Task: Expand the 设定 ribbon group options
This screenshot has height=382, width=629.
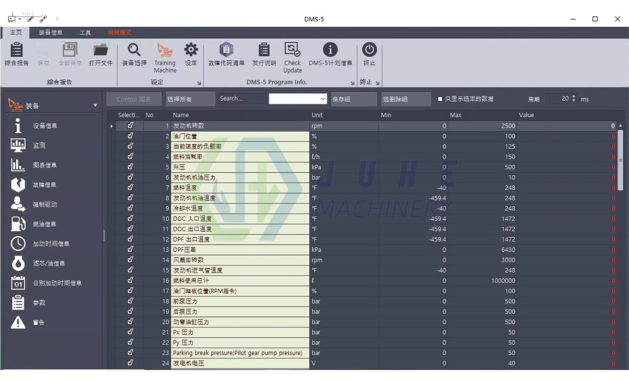Action: (199, 82)
